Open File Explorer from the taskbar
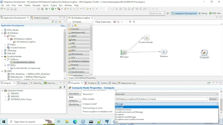This screenshot has height=125, width=223. pyautogui.click(x=67, y=122)
